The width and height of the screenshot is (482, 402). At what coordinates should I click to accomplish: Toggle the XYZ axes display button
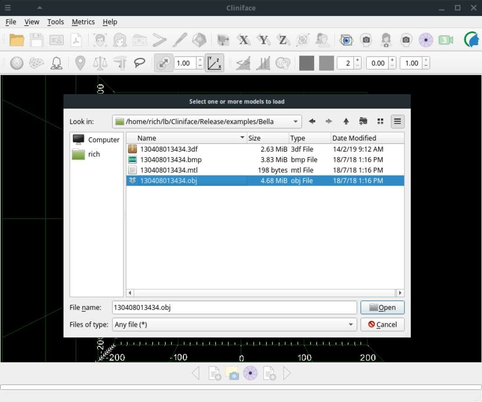tap(214, 63)
